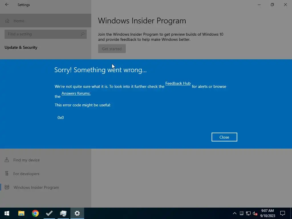Click the Settings gear in taskbar

pyautogui.click(x=77, y=213)
